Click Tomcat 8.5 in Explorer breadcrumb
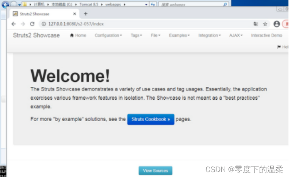Viewport: 289px width, 177px height. 89,4
